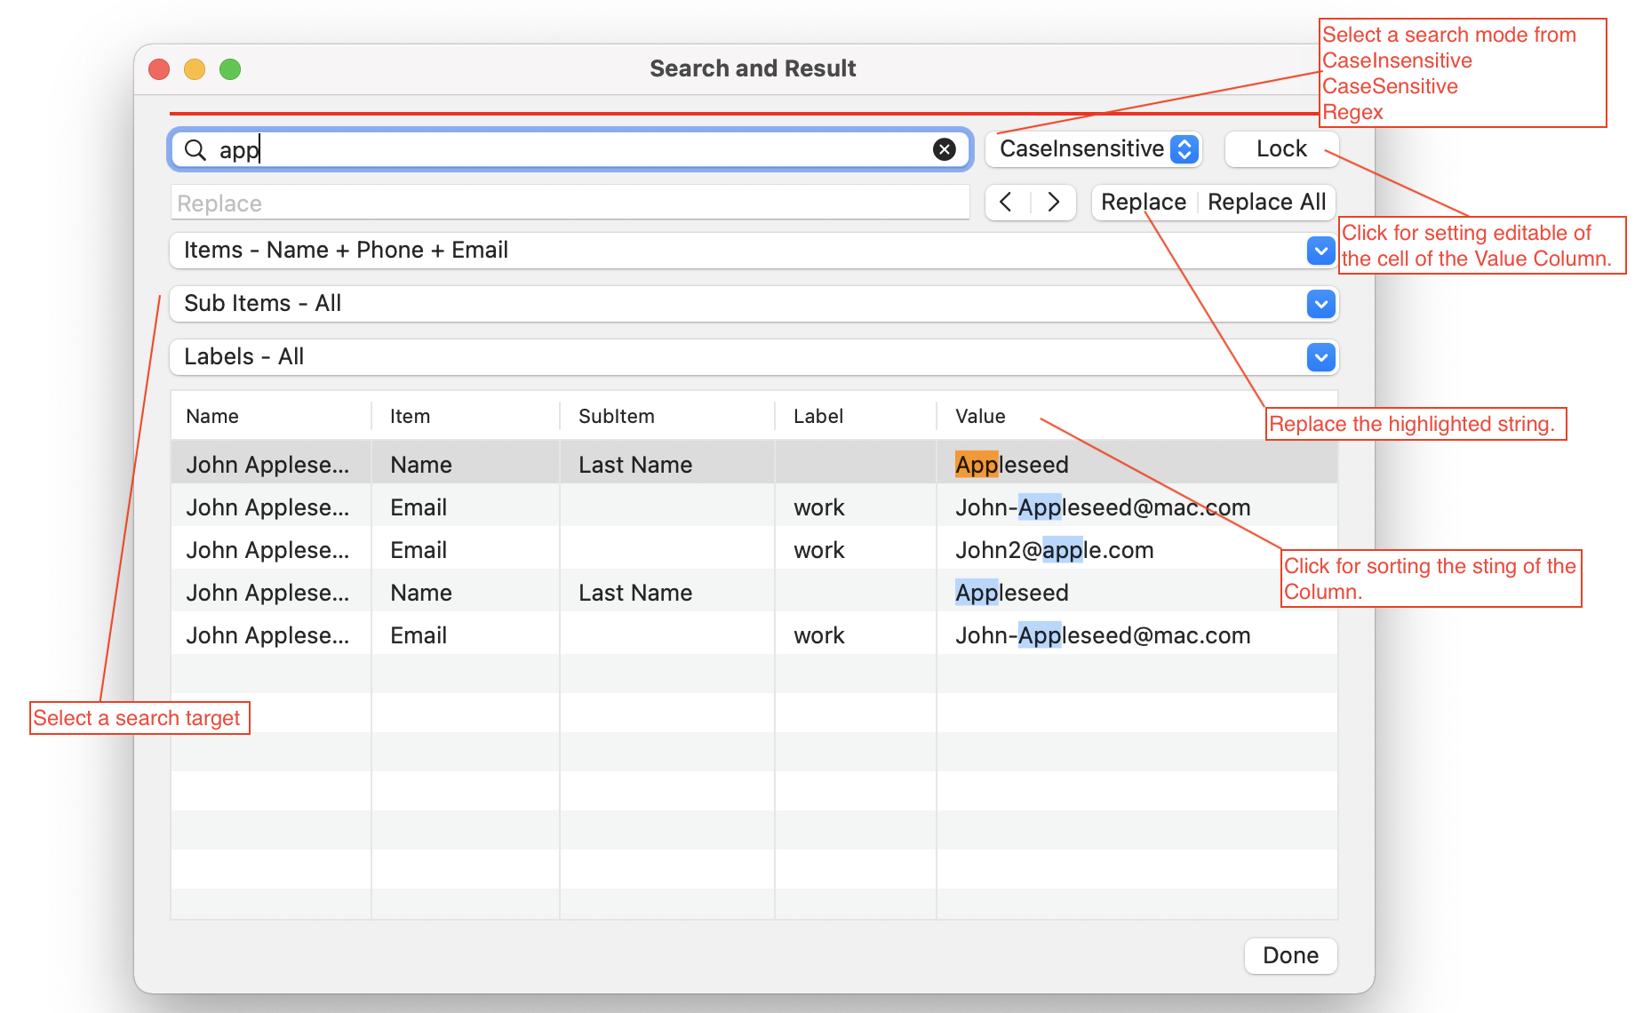Sort by the Value column header

click(x=980, y=417)
